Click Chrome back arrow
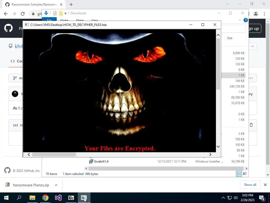This screenshot has width=270, height=203. [x=6, y=14]
